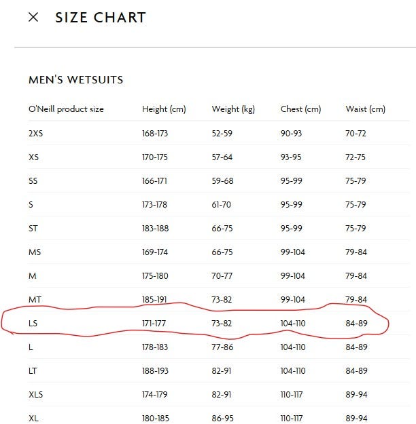This screenshot has width=416, height=424.
Task: Click the O'Neill product size column header
Action: click(x=66, y=109)
